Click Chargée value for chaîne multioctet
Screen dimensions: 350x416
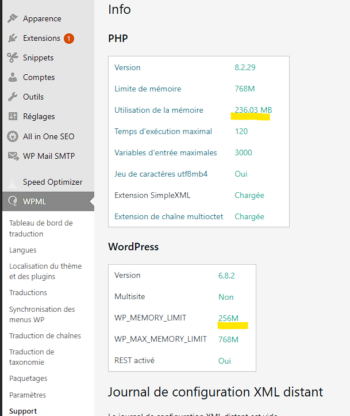pos(249,216)
